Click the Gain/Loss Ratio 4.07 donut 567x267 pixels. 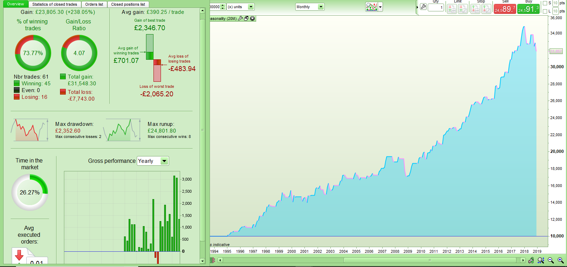point(79,53)
